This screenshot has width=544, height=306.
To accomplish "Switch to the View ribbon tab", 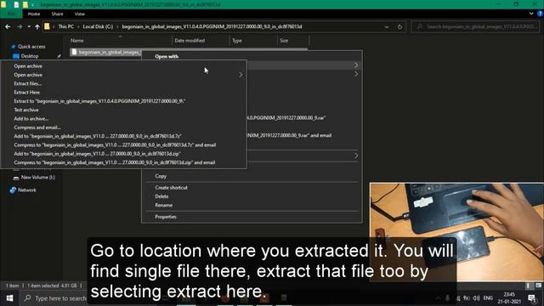I will pyautogui.click(x=79, y=14).
